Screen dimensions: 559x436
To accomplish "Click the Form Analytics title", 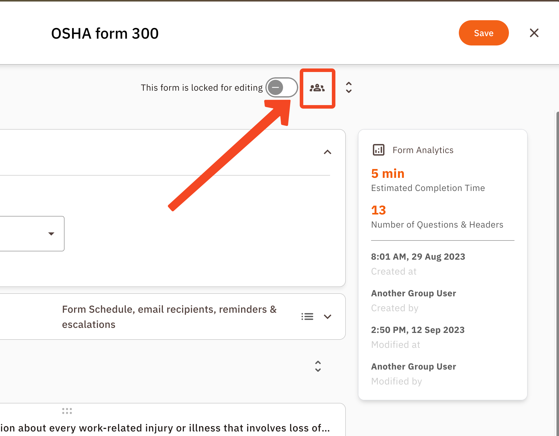I will 423,150.
